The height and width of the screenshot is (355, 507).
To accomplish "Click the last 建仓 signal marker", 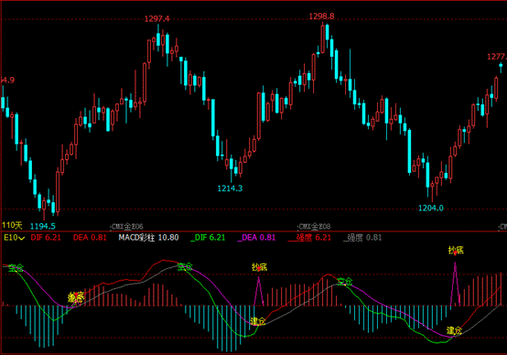I will pyautogui.click(x=454, y=330).
